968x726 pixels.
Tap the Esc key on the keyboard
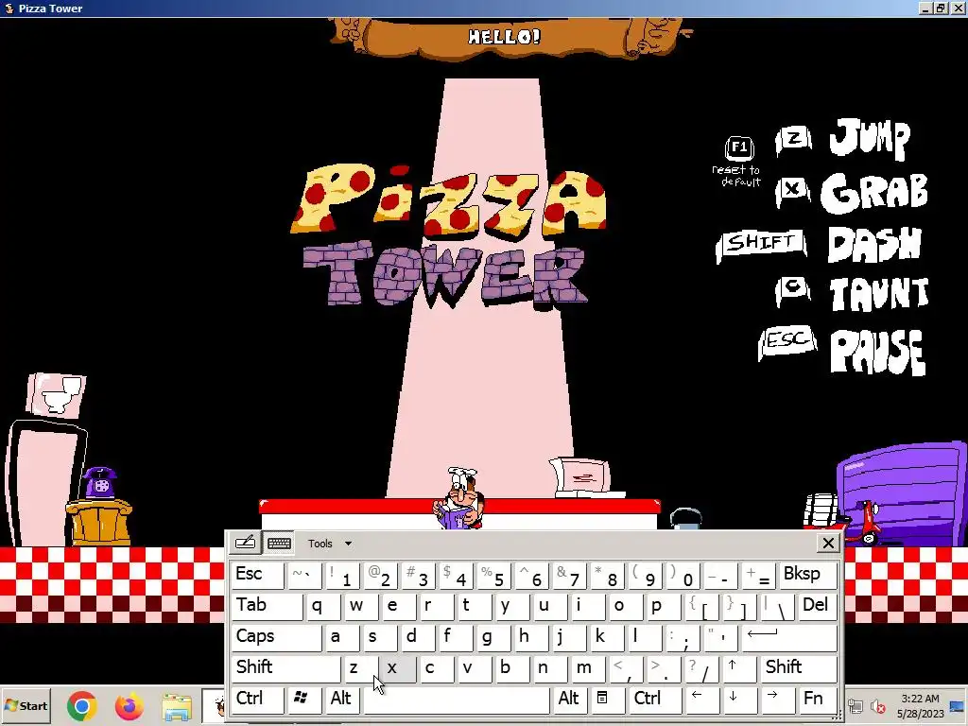[258, 575]
